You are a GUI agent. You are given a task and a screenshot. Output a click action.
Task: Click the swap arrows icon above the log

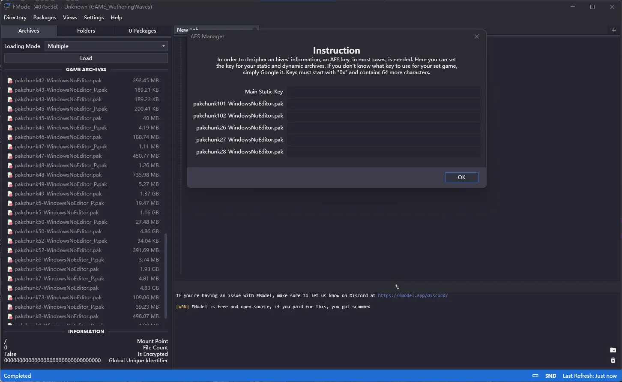click(x=397, y=286)
